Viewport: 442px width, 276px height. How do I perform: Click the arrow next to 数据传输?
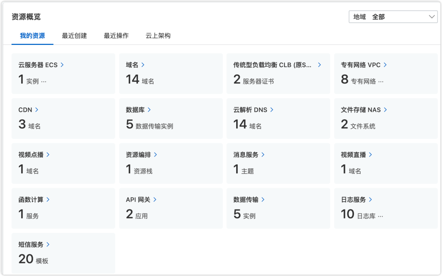tap(263, 200)
